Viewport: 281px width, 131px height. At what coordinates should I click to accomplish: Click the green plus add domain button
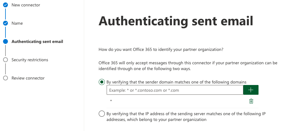[x=251, y=90]
